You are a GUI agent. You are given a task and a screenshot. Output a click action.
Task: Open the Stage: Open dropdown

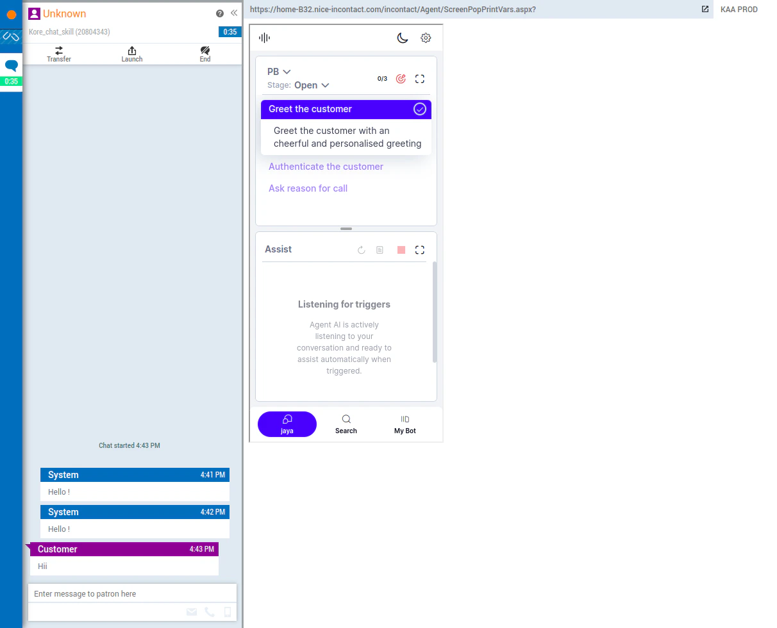pyautogui.click(x=312, y=85)
